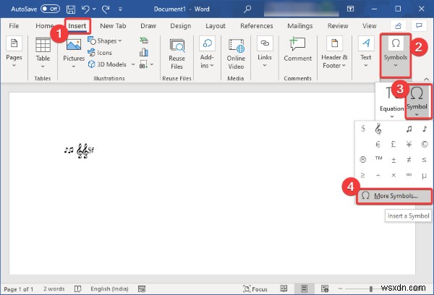Insert the copyright symbol
The height and width of the screenshot is (295, 434).
tap(425, 144)
